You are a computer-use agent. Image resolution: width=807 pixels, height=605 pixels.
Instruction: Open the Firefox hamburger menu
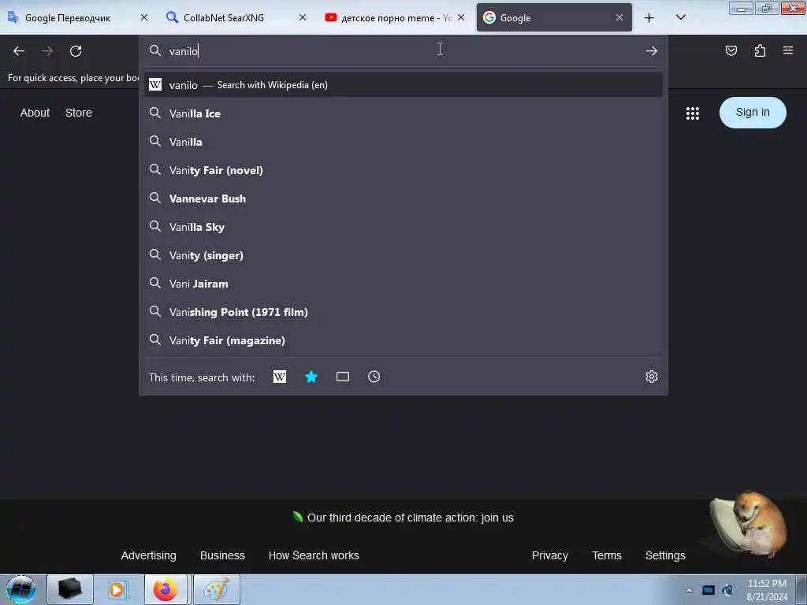[788, 50]
